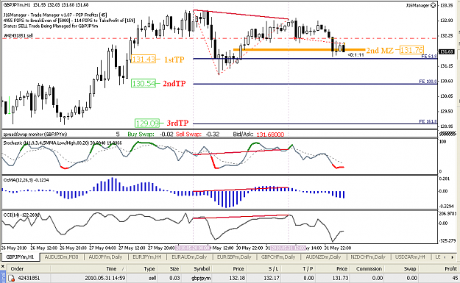Click the CCI(14) indicator label

click(x=21, y=215)
